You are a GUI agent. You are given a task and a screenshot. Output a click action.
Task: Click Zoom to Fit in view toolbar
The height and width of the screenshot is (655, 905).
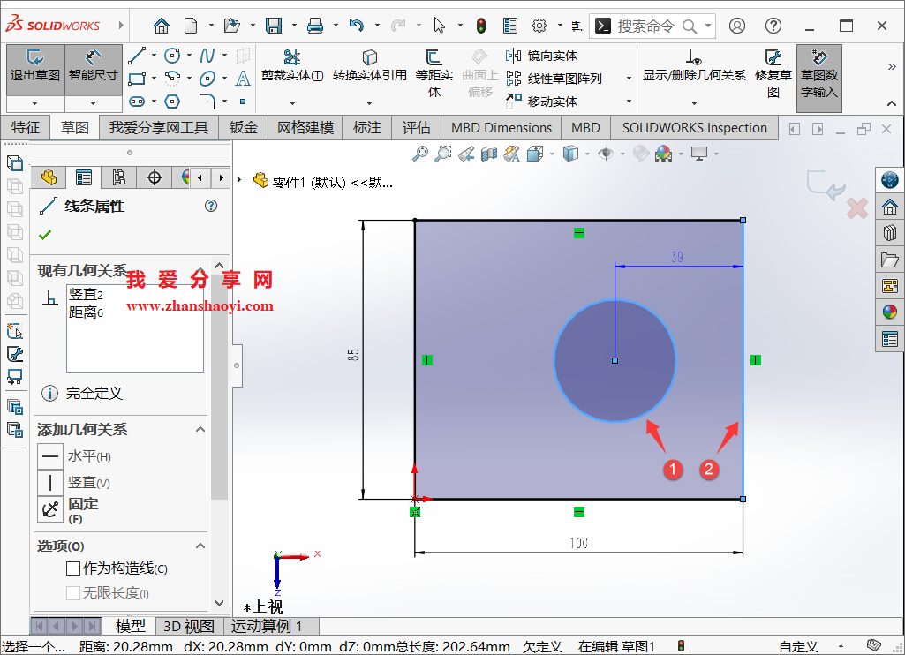pyautogui.click(x=420, y=154)
